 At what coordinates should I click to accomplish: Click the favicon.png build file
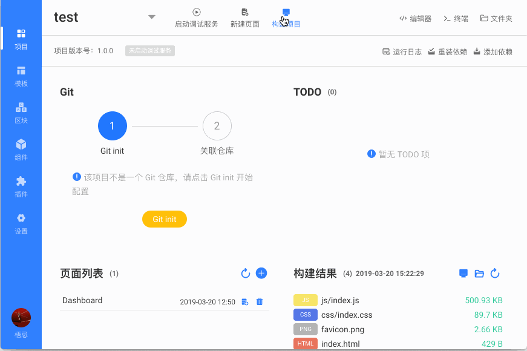click(x=343, y=329)
